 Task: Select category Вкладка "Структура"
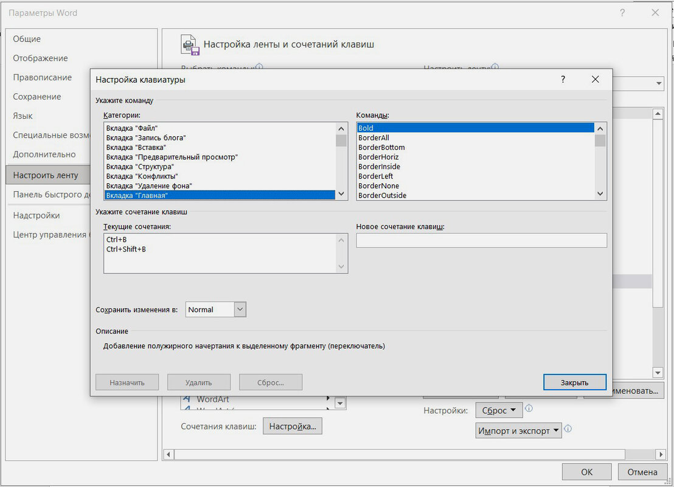click(140, 166)
